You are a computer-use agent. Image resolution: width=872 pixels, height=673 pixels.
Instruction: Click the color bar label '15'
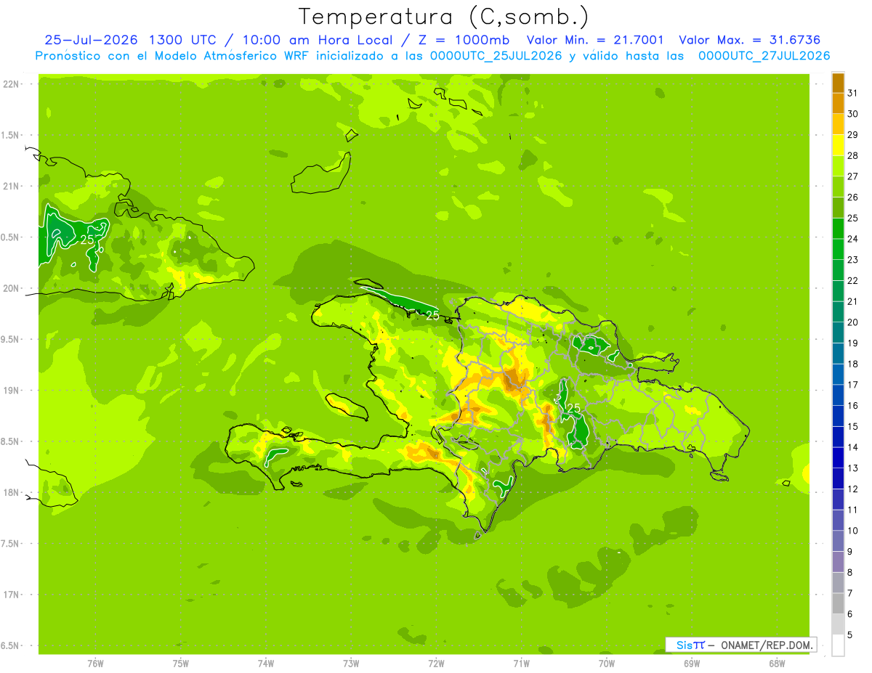pyautogui.click(x=853, y=427)
